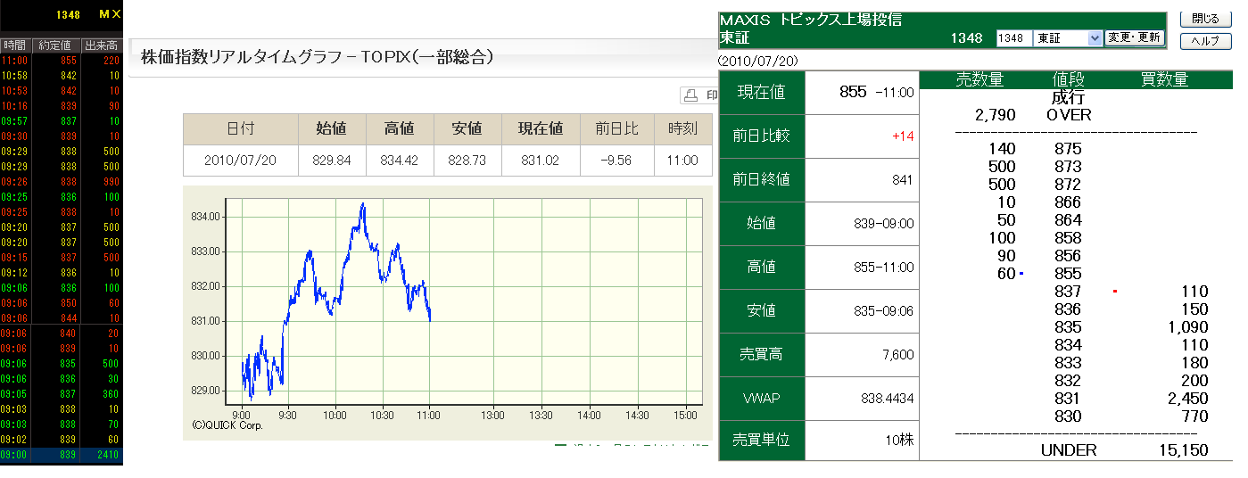Select the 09:57 row in the tick list
Image resolution: width=1248 pixels, height=478 pixels.
pyautogui.click(x=62, y=121)
